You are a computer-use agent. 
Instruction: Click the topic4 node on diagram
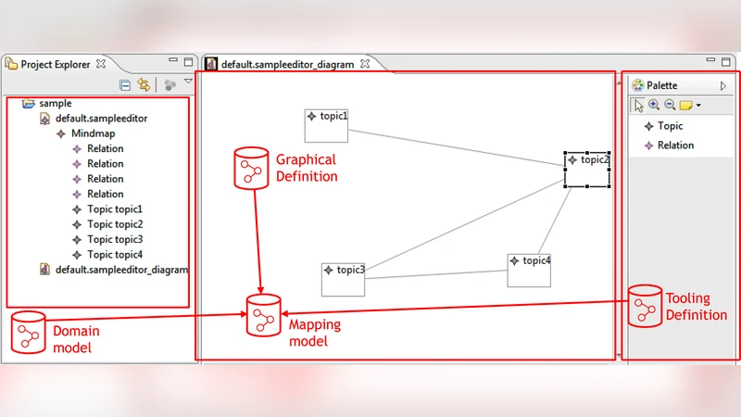point(529,270)
